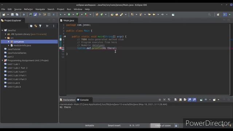Click the Save All toolbar icon

point(17,15)
